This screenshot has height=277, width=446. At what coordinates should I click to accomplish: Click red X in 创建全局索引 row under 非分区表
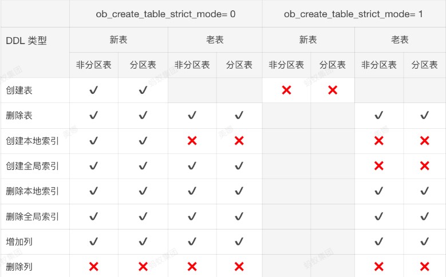[x=379, y=165]
